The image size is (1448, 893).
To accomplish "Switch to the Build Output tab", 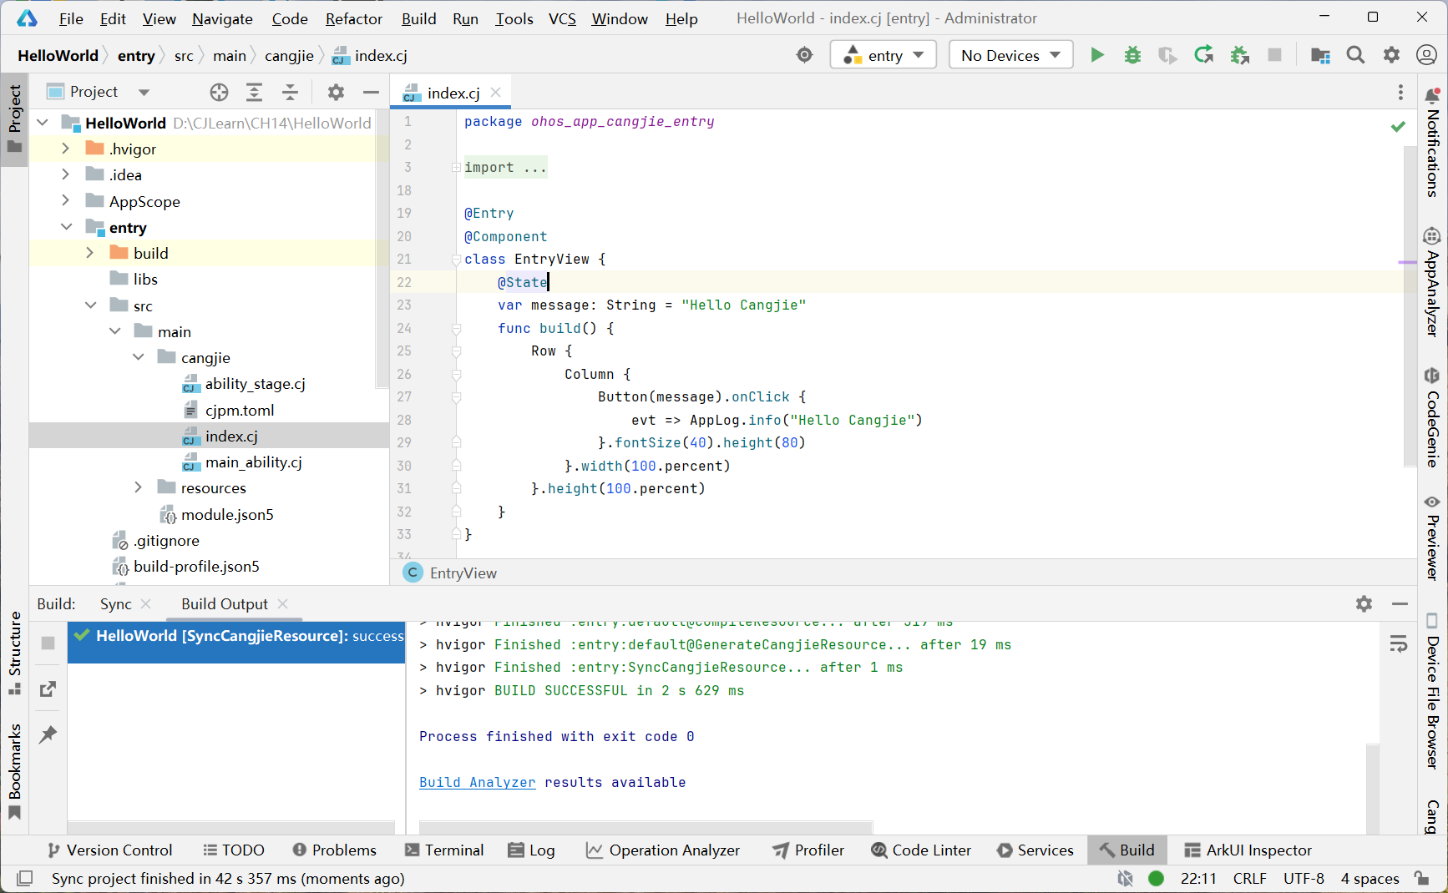I will [225, 603].
